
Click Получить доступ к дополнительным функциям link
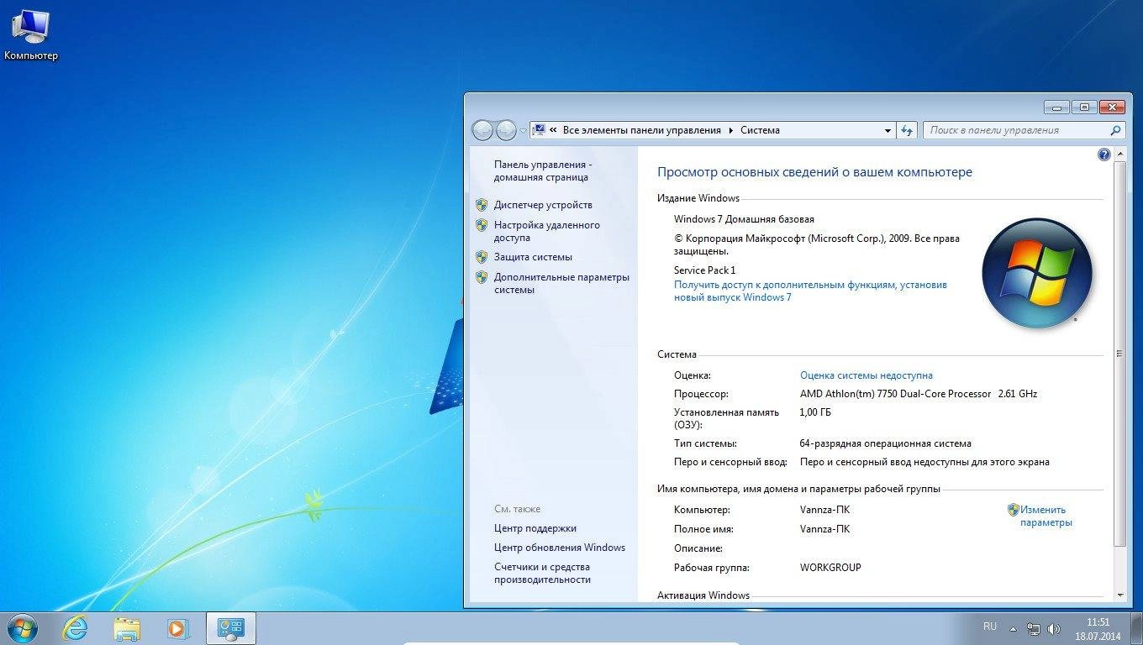point(810,291)
